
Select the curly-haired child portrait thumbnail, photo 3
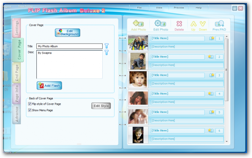pos(138,80)
